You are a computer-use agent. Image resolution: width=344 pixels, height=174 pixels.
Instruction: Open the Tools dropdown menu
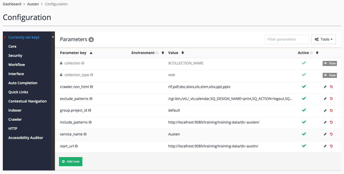point(323,39)
